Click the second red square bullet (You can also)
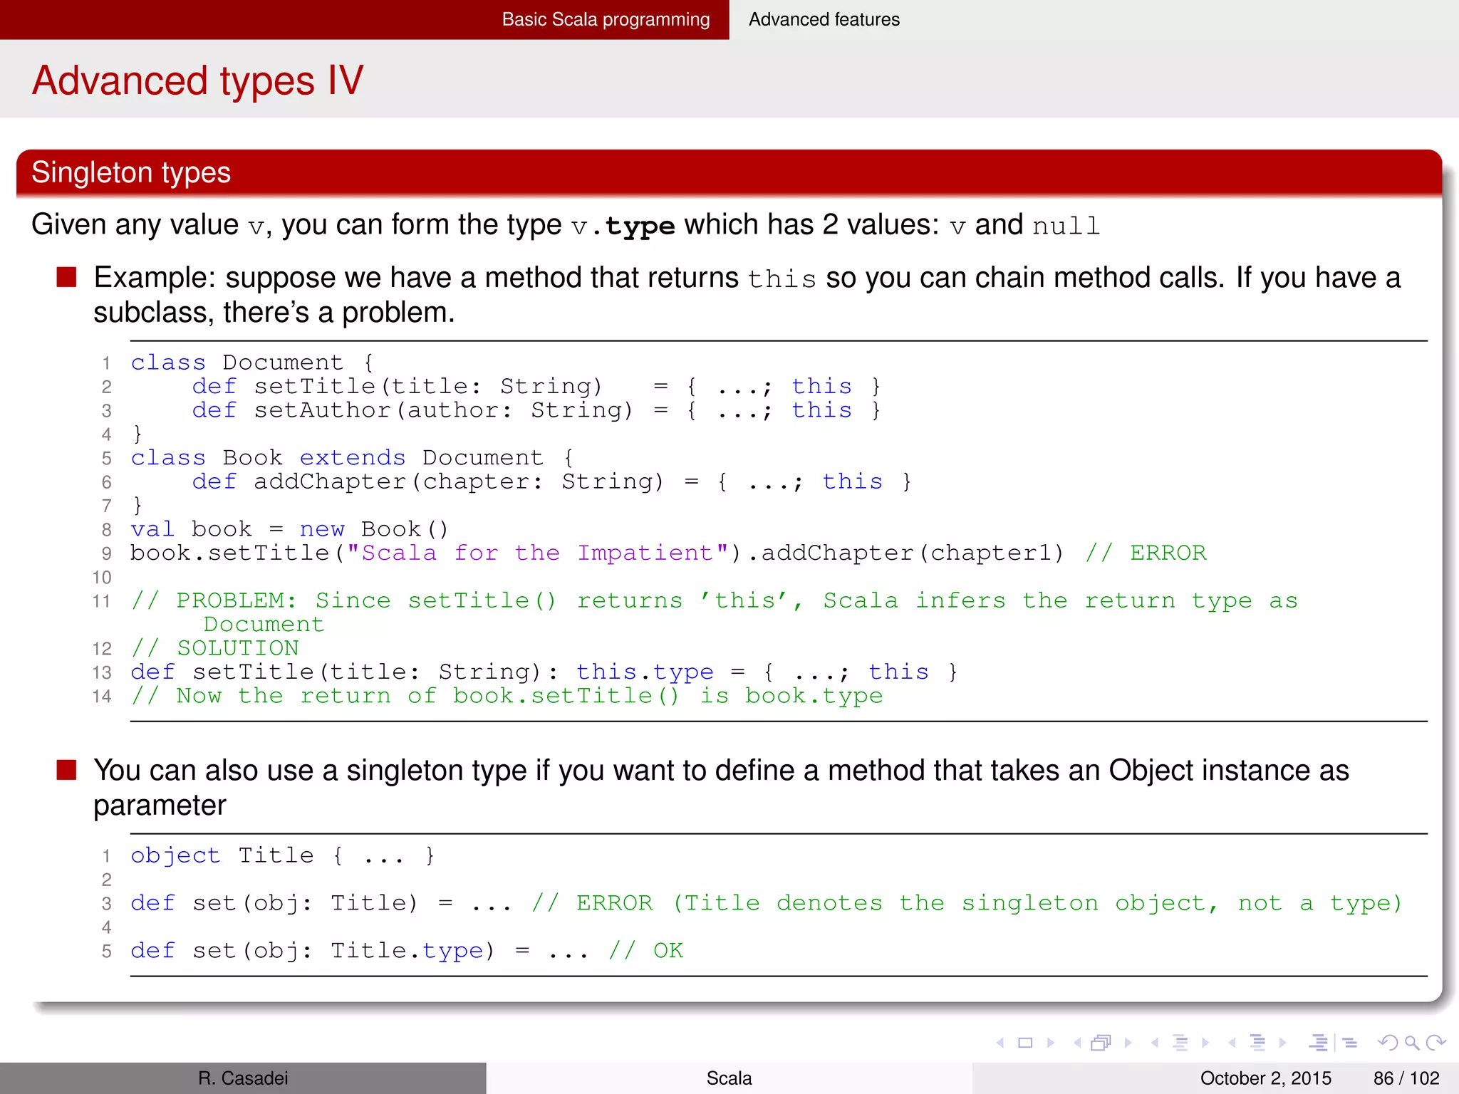Screen dimensions: 1459x1094 [66, 770]
